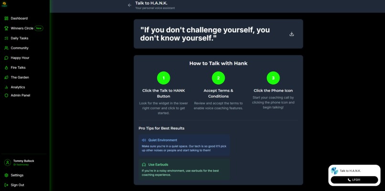The image size is (385, 191).
Task: Click the Analytics bar chart icon
Action: 6,87
